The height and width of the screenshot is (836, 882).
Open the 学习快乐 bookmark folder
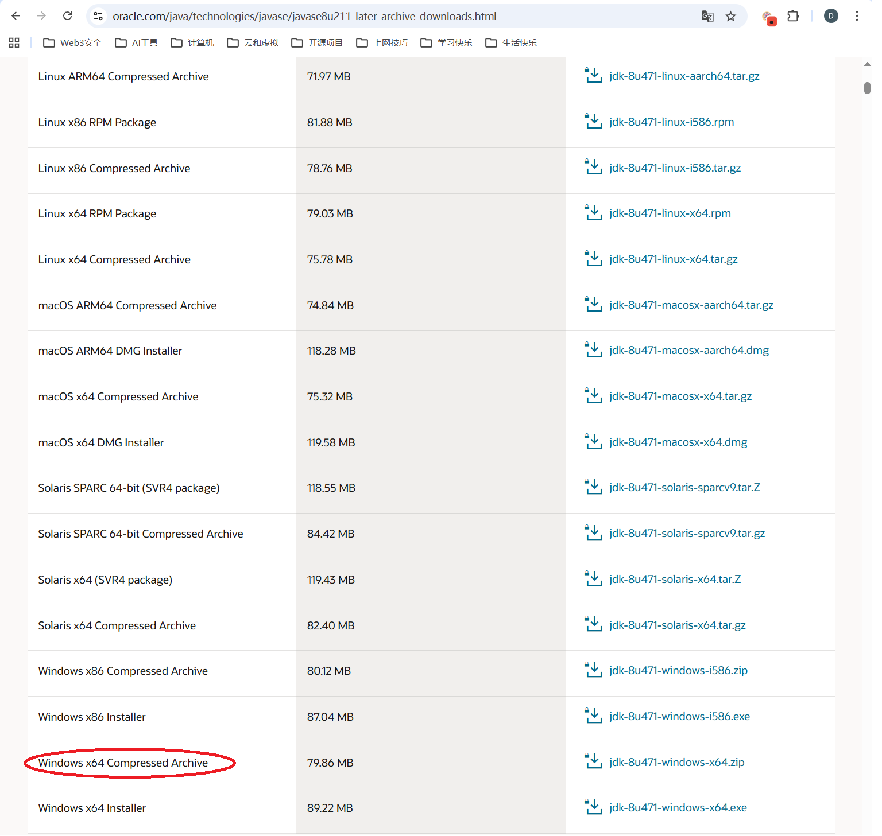click(446, 43)
